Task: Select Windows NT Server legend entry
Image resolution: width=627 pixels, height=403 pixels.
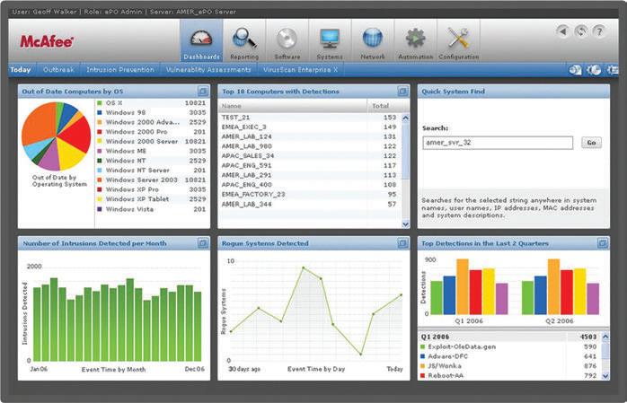Action: pyautogui.click(x=152, y=171)
